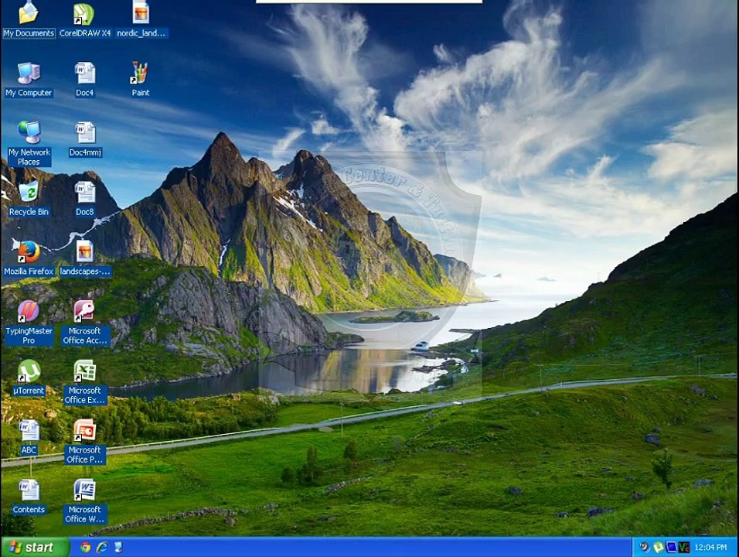The height and width of the screenshot is (557, 739).
Task: Launch Google Chrome from Quick Launch
Action: [85, 547]
